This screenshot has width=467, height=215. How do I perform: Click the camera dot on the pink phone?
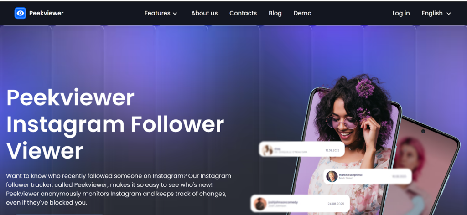(x=423, y=132)
